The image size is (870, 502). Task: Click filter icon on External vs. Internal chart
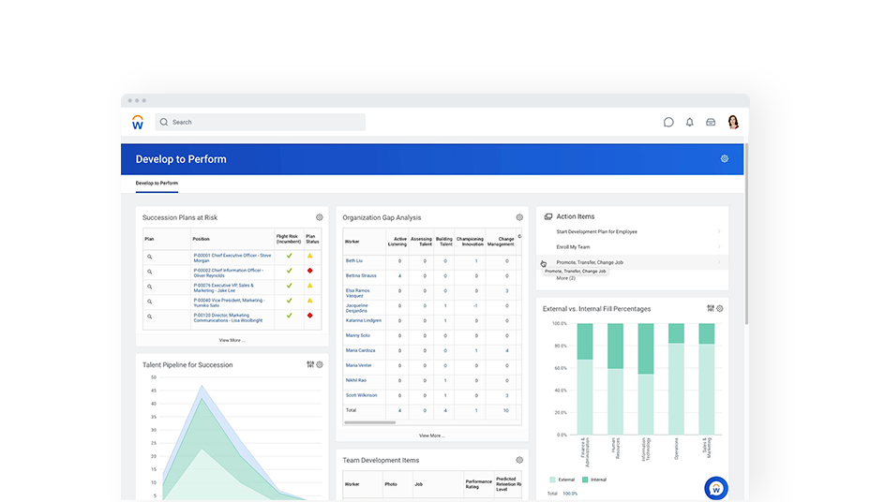click(x=710, y=308)
